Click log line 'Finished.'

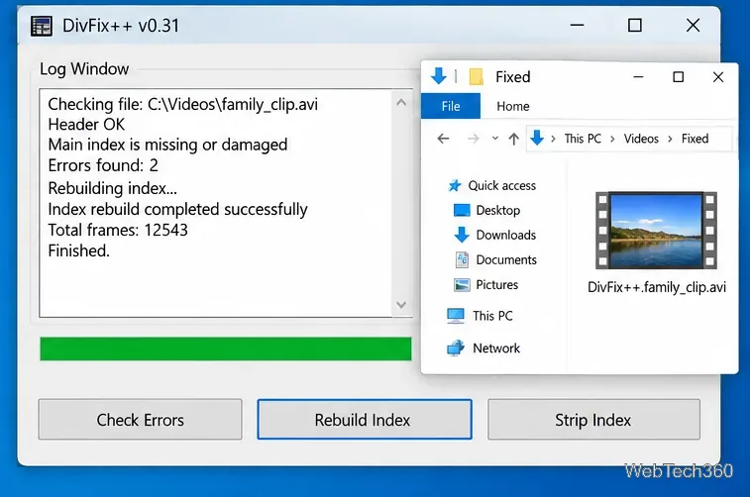click(78, 250)
